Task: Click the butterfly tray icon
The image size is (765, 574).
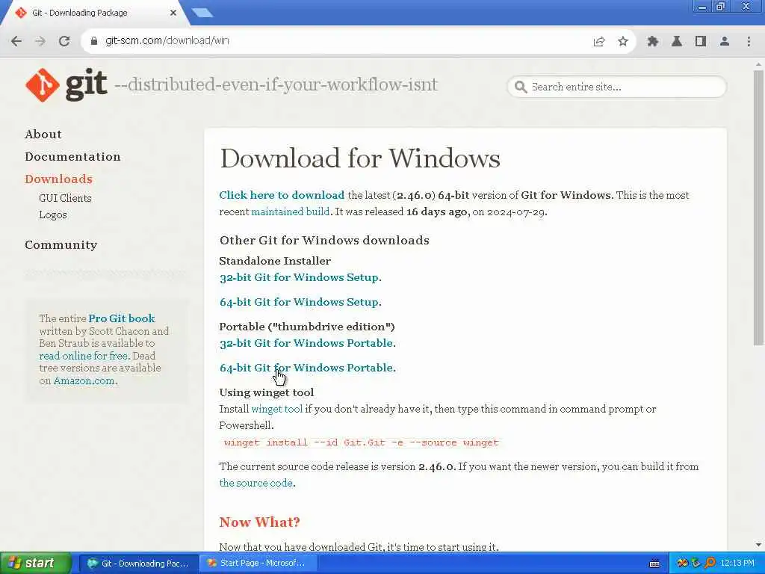Action: point(682,564)
